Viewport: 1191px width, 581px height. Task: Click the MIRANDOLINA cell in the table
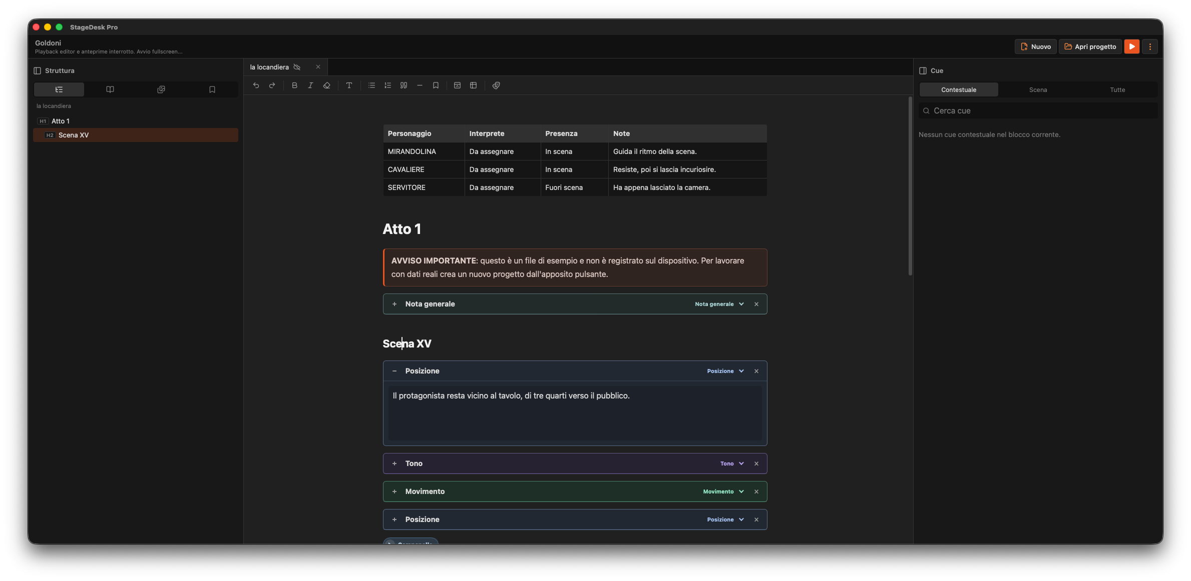(x=424, y=151)
